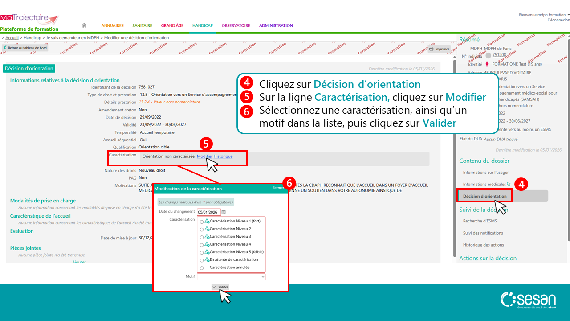570x321 pixels.
Task: Click the Modifier link on Caractérisation line
Action: 204,156
